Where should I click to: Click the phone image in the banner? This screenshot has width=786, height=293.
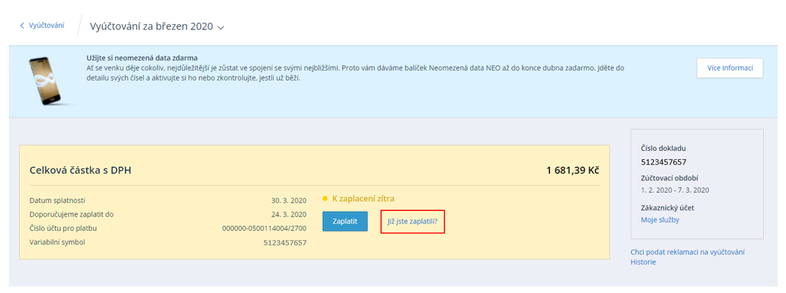(47, 79)
